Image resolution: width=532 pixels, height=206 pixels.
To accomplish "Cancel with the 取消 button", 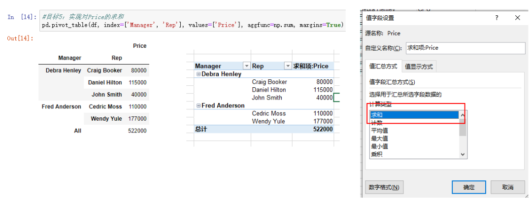I will (x=507, y=187).
